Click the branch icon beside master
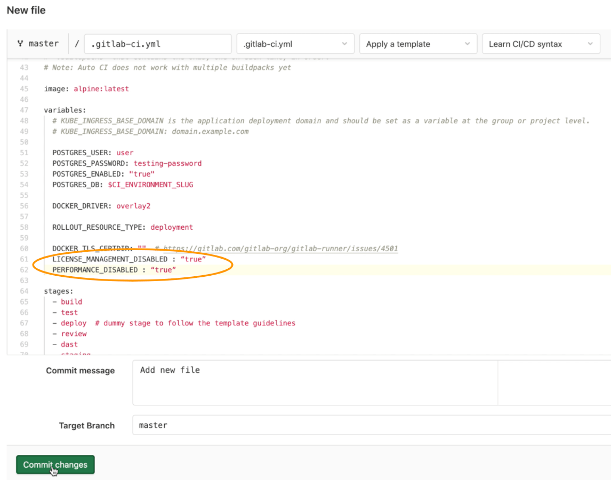Image resolution: width=611 pixels, height=480 pixels. point(20,44)
